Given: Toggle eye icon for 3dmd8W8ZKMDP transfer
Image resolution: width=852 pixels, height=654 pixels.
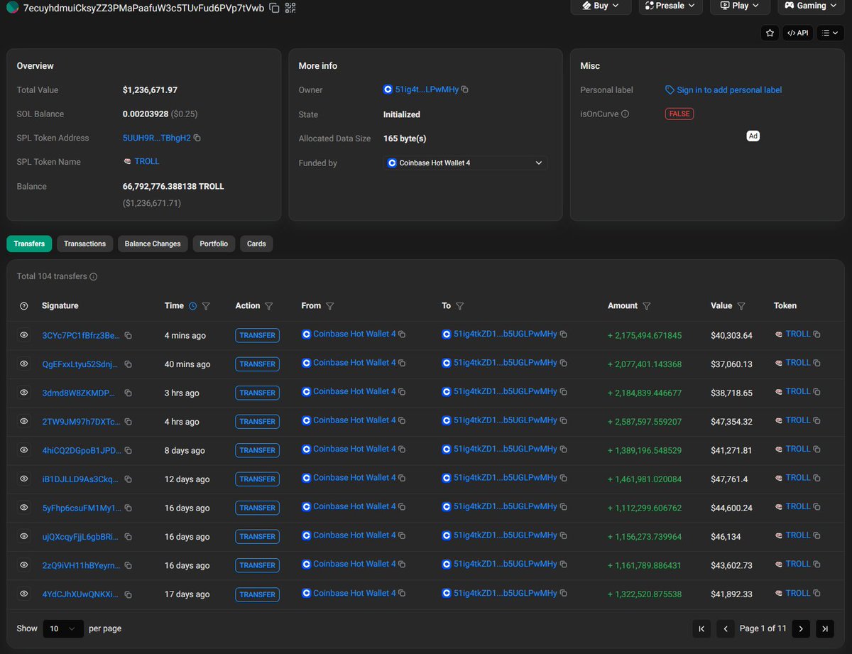Looking at the screenshot, I should pos(24,392).
